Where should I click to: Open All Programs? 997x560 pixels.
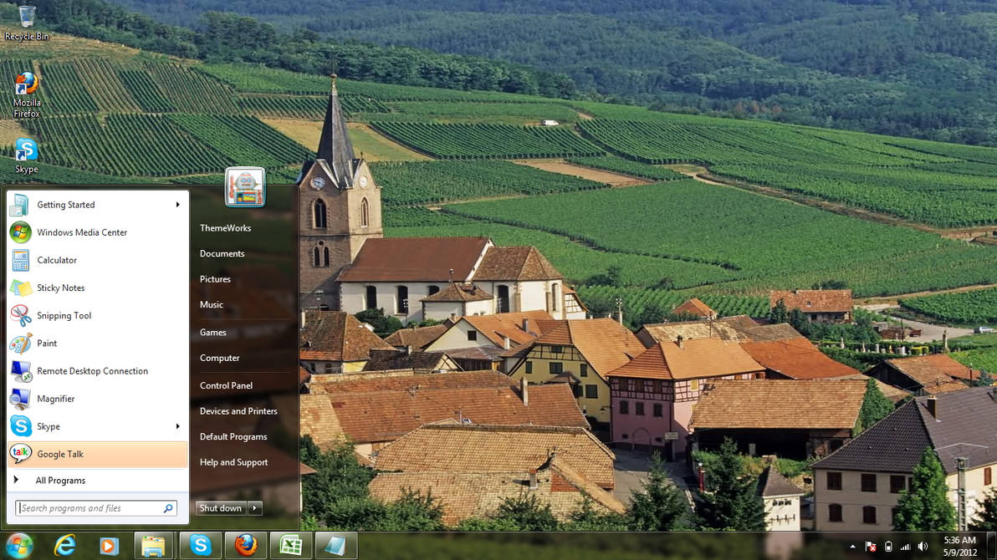pyautogui.click(x=60, y=480)
